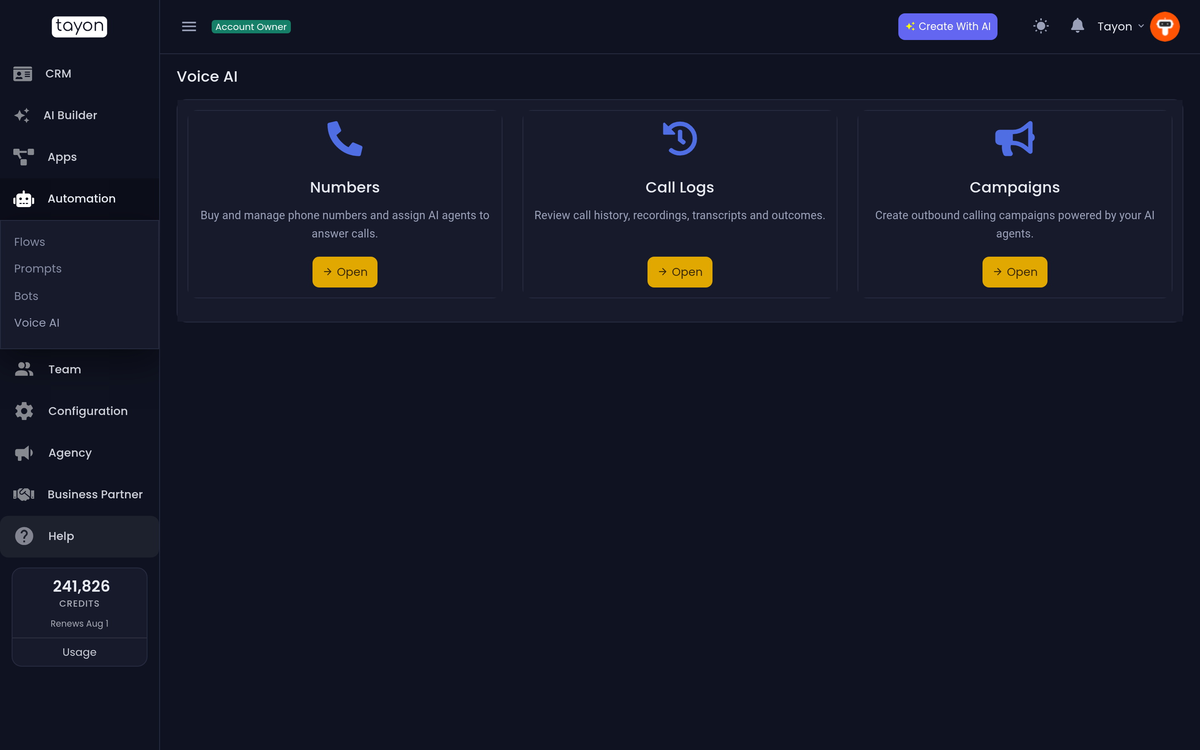Open Team section
This screenshot has width=1200, height=750.
click(79, 369)
